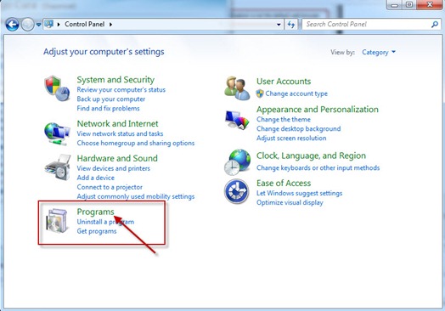Click the refresh icon beside address bar
Screen dimensions: 445x311
[291, 25]
